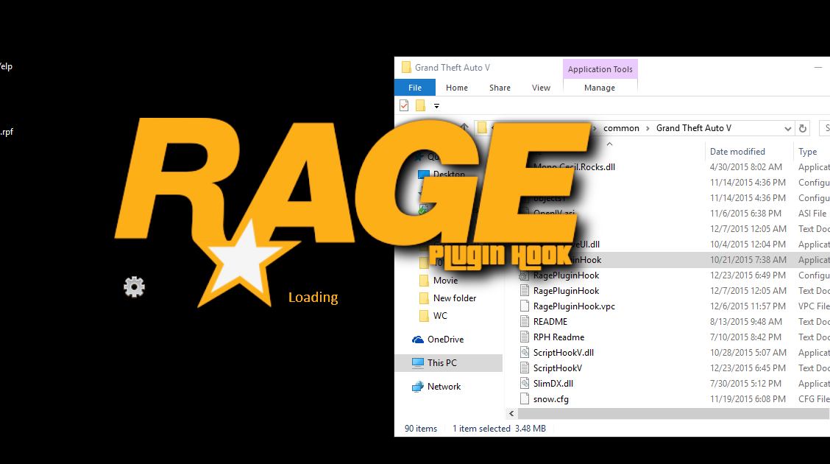Open the Customize Quick Access Toolbar dropdown arrow
Screen dimensions: 830x464
436,106
